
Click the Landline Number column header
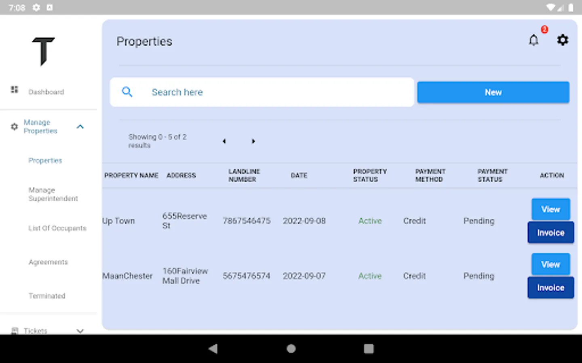pyautogui.click(x=244, y=175)
